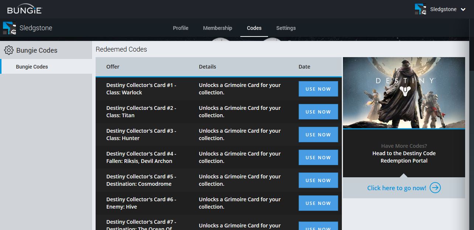Click the Date column header
The width and height of the screenshot is (474, 230).
(x=304, y=67)
